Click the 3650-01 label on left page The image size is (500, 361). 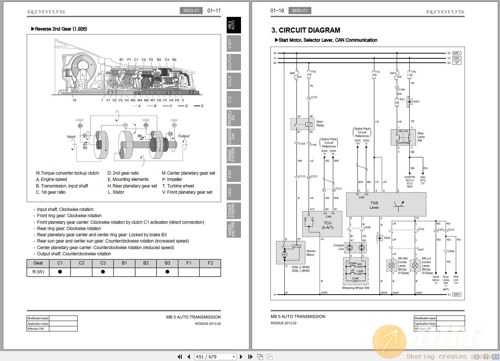[x=191, y=11]
